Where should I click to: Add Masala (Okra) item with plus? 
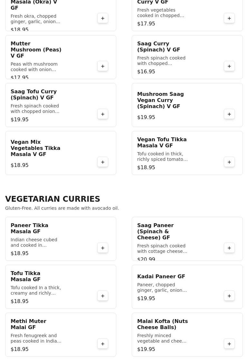pyautogui.click(x=103, y=18)
